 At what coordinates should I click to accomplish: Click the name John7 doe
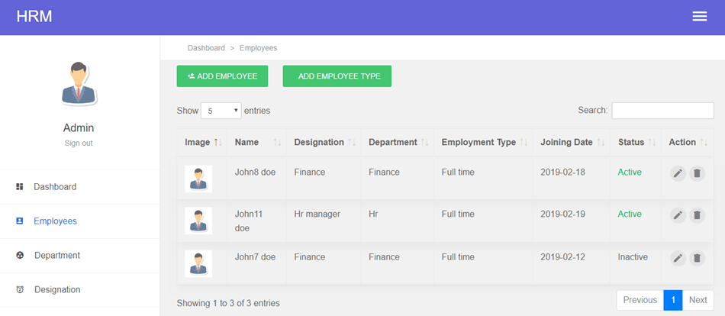click(x=255, y=257)
